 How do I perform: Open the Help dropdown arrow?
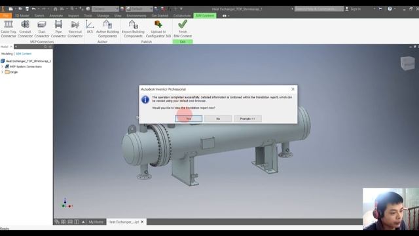(x=395, y=9)
